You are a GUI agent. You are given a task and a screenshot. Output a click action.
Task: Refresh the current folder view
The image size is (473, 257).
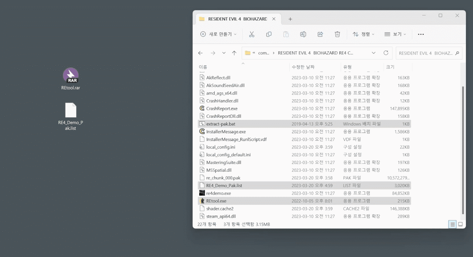point(386,53)
